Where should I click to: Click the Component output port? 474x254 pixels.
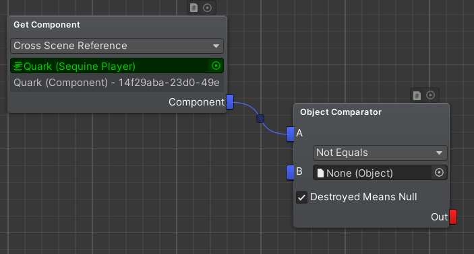coord(230,102)
